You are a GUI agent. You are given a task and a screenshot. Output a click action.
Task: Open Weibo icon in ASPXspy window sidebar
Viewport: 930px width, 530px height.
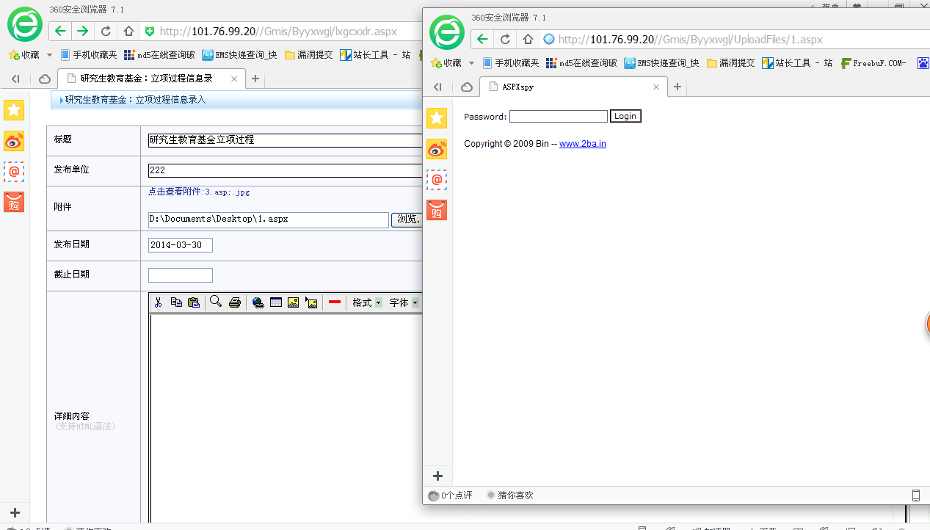coord(437,149)
